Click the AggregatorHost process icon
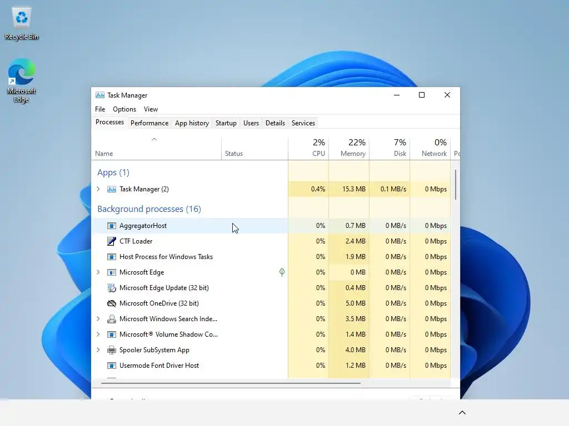The height and width of the screenshot is (426, 569). [x=112, y=226]
